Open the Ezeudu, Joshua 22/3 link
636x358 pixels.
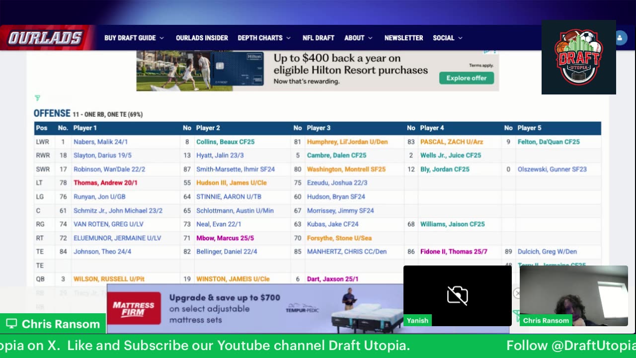tap(337, 182)
